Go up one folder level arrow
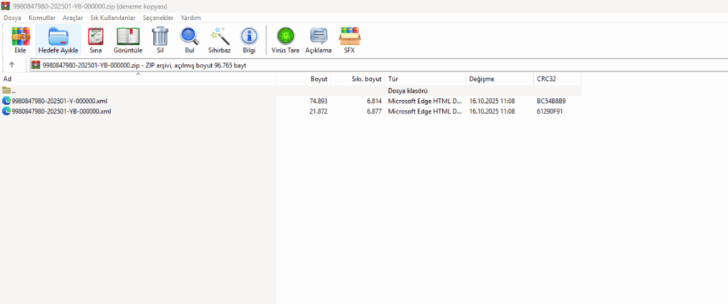 click(12, 65)
